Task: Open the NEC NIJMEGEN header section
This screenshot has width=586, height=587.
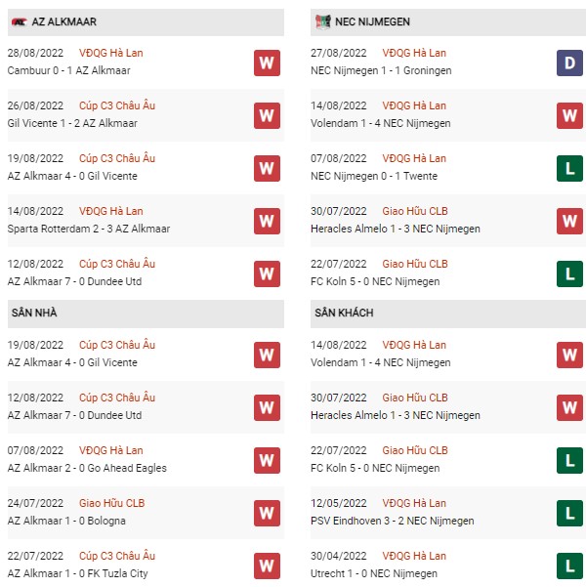Action: point(448,22)
